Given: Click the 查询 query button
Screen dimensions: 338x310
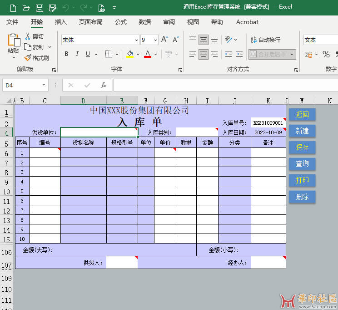Looking at the screenshot, I should [302, 163].
